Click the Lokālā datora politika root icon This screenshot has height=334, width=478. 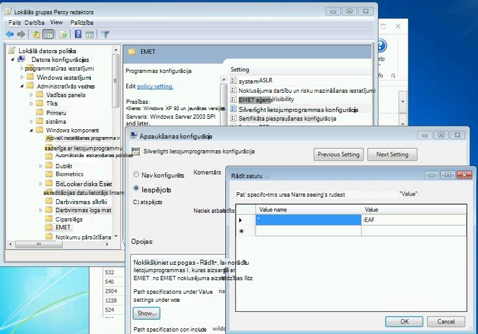12,50
